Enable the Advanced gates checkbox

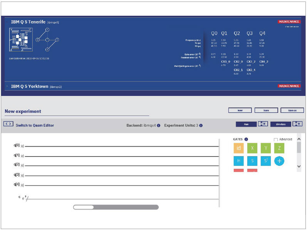pyautogui.click(x=276, y=139)
